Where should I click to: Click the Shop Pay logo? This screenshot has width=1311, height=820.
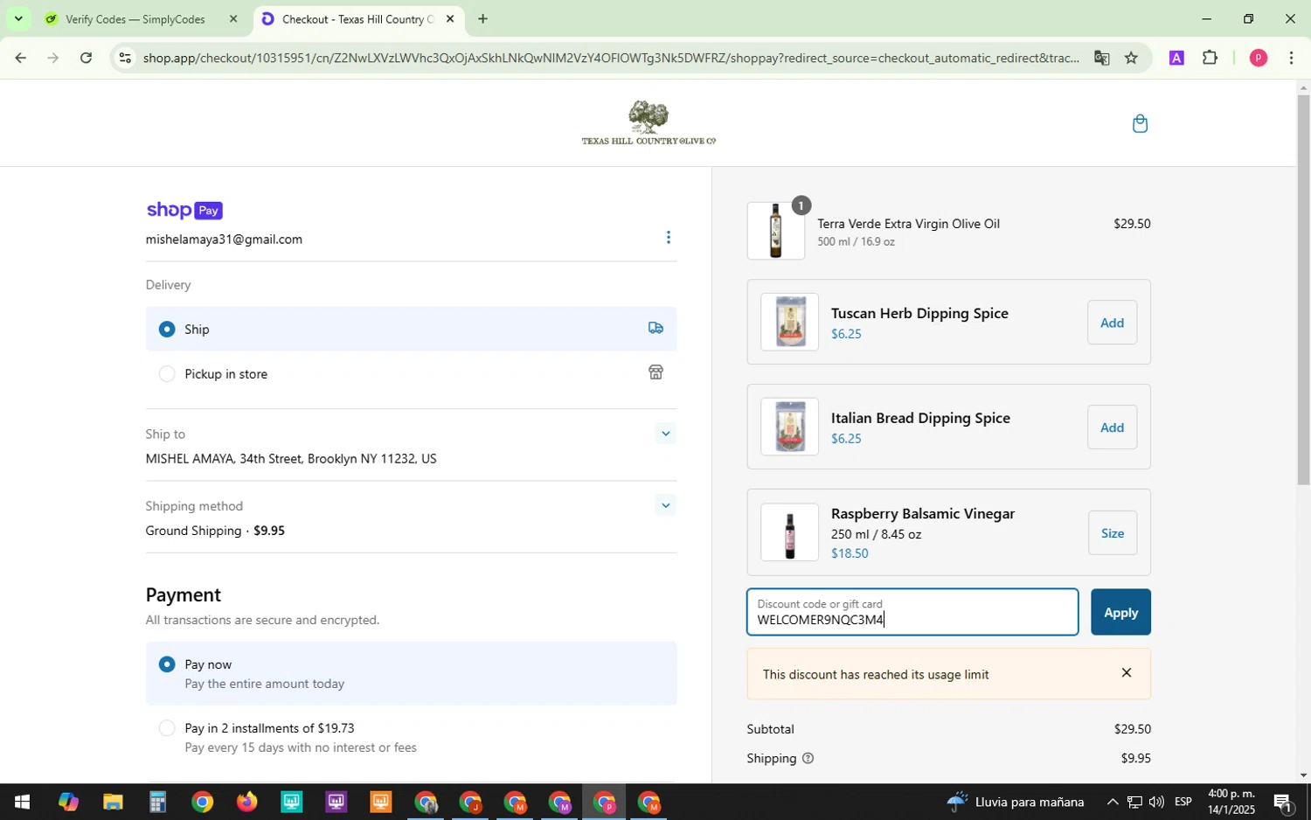pos(184,210)
